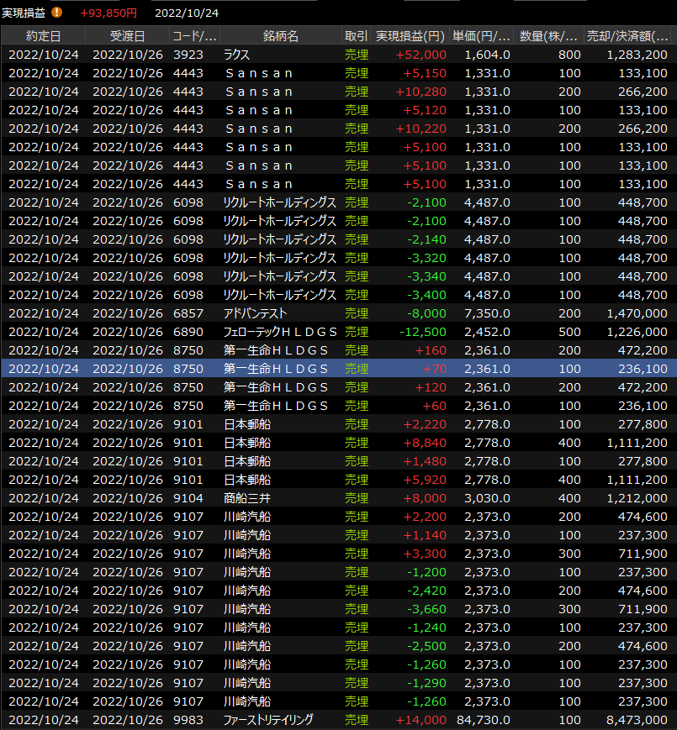
Task: Click the orange warning icon beside 実現損益
Action: coord(57,13)
